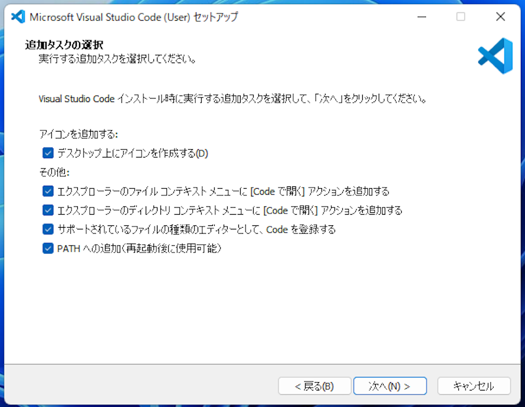The image size is (525, 407).
Task: Minimize the setup window
Action: tap(421, 17)
